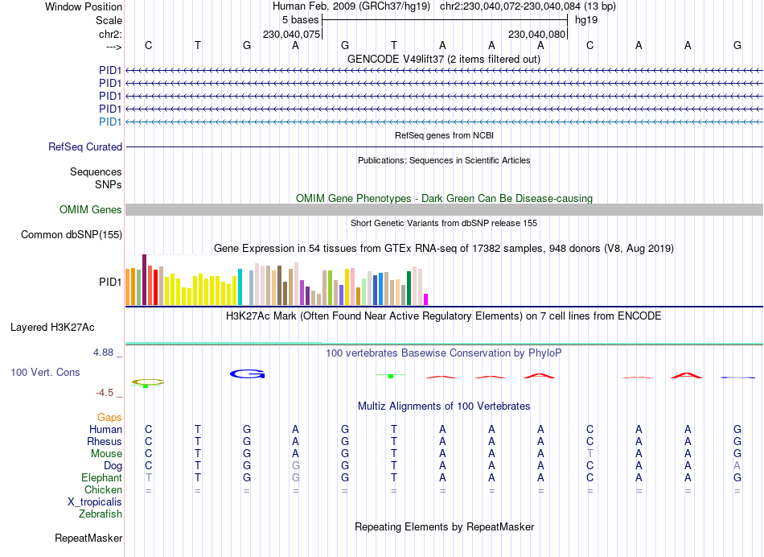764x557 pixels.
Task: Open the Layered H3K27Ac track label
Action: point(52,328)
